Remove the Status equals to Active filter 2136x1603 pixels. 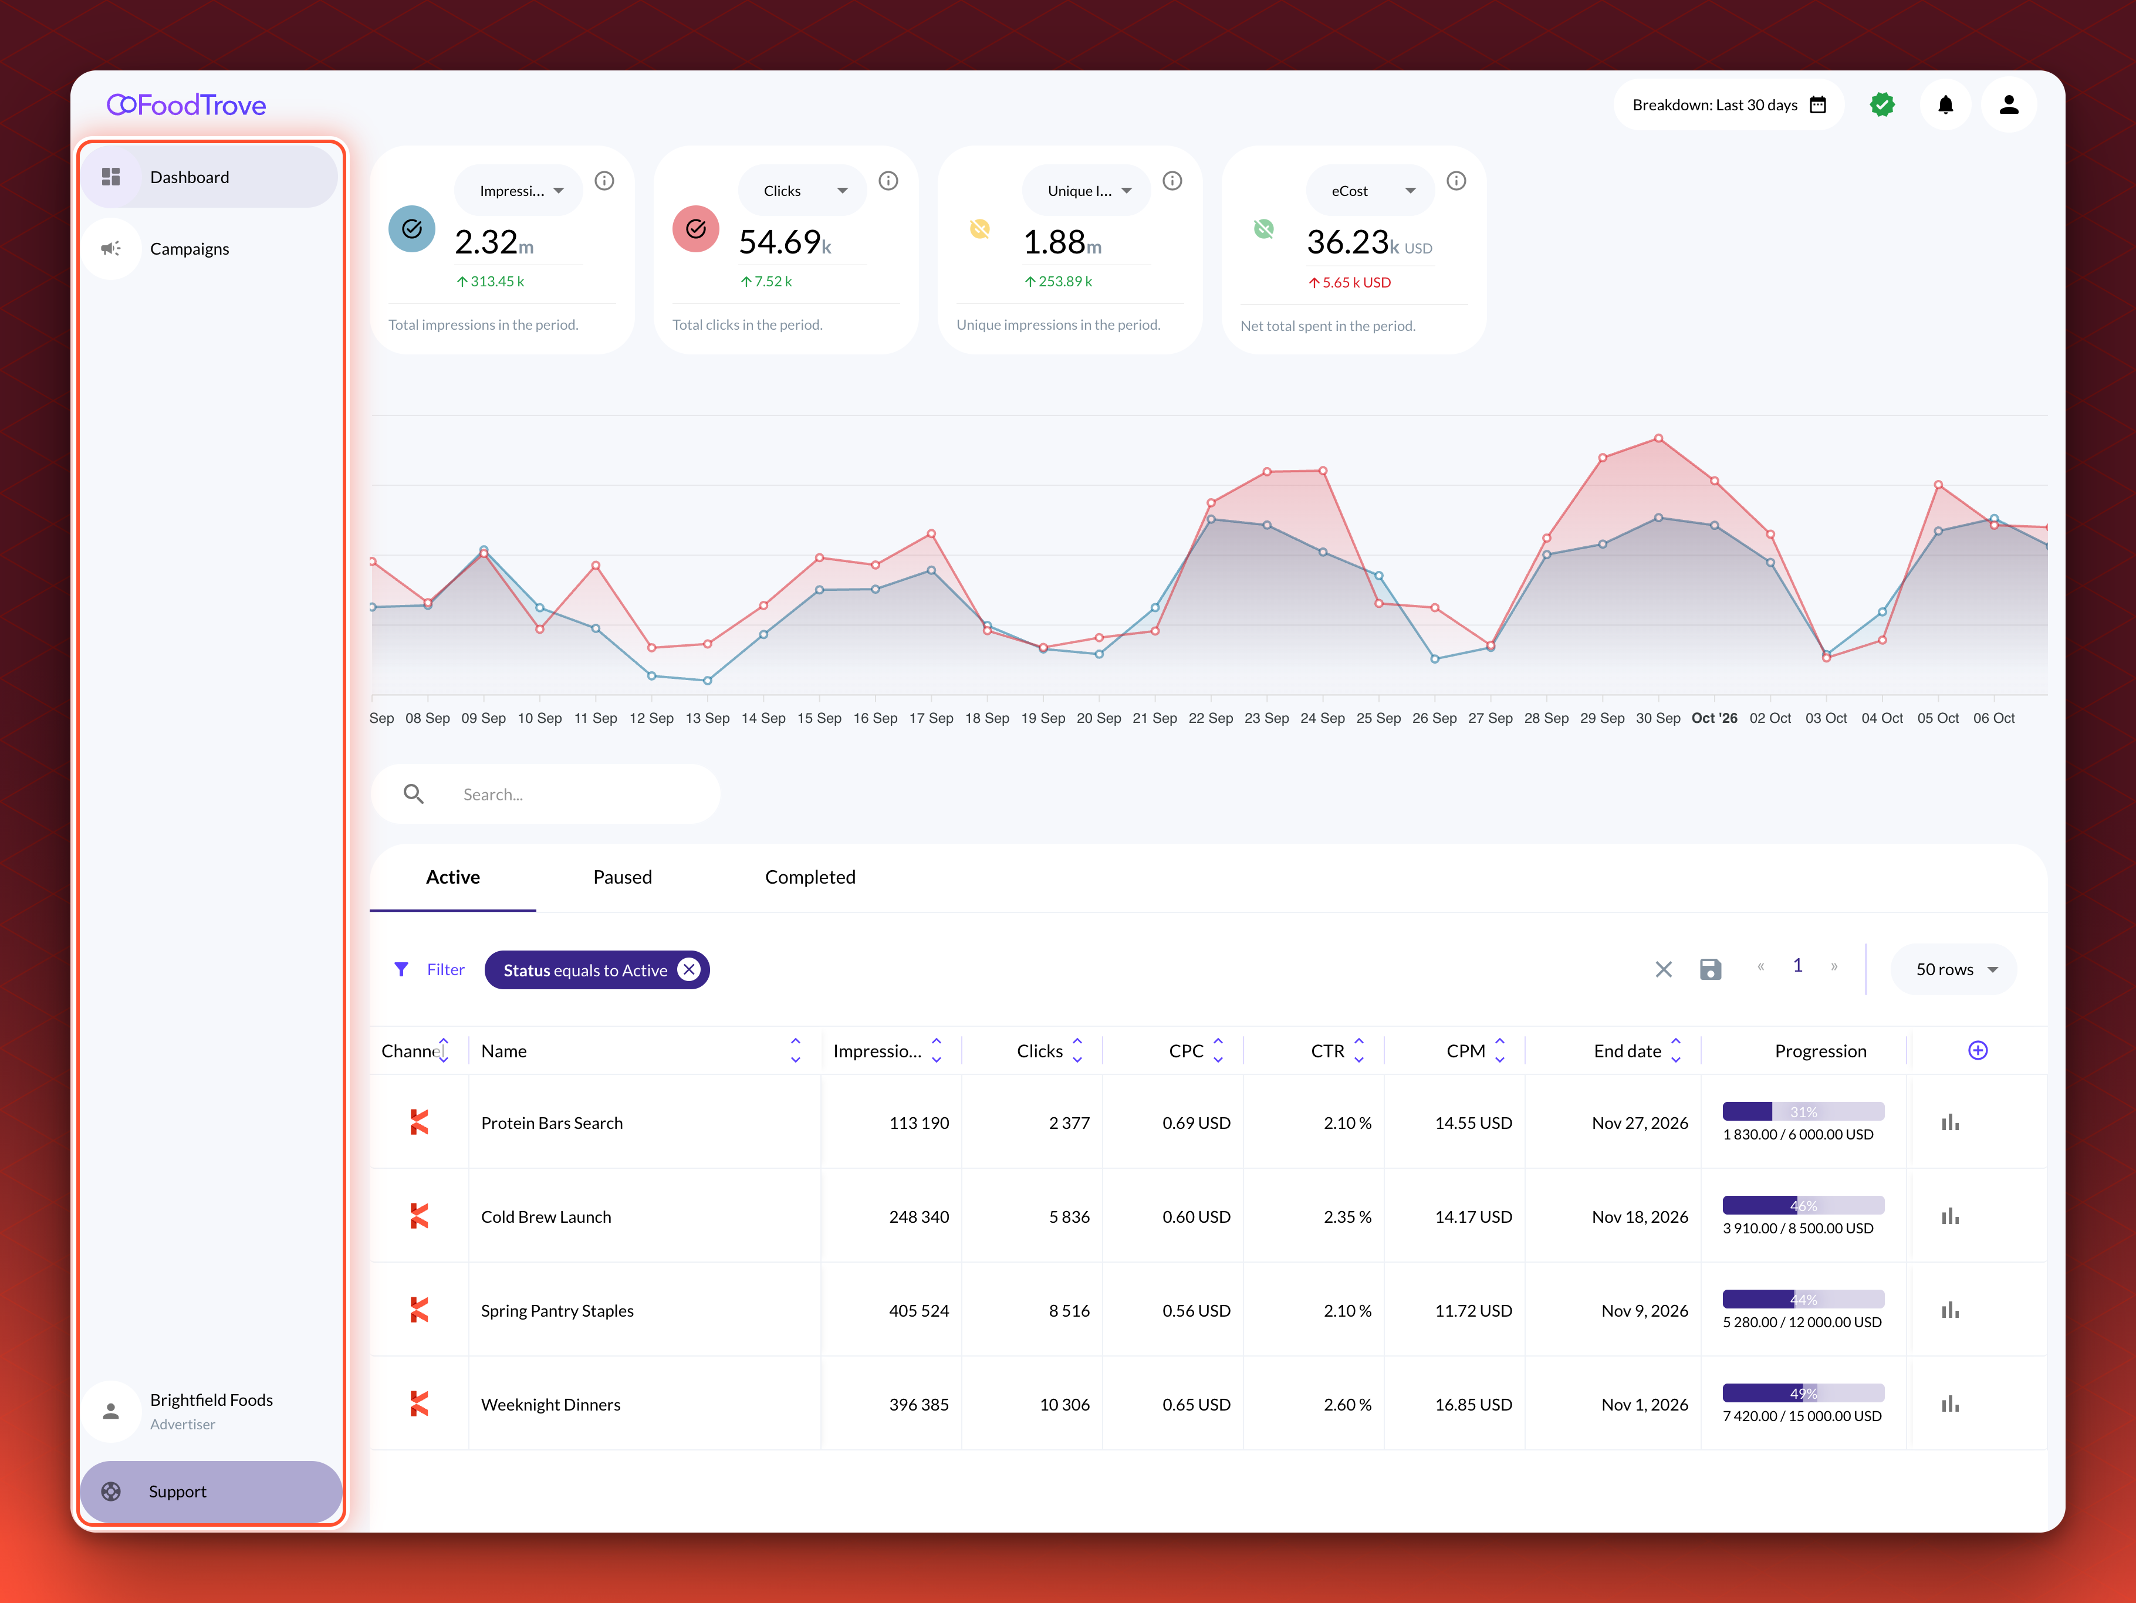pyautogui.click(x=688, y=969)
